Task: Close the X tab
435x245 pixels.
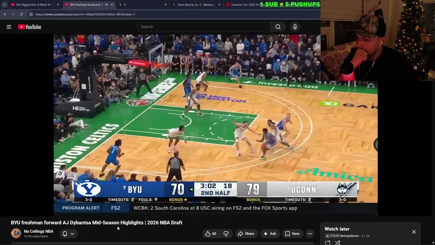Action: point(166,5)
